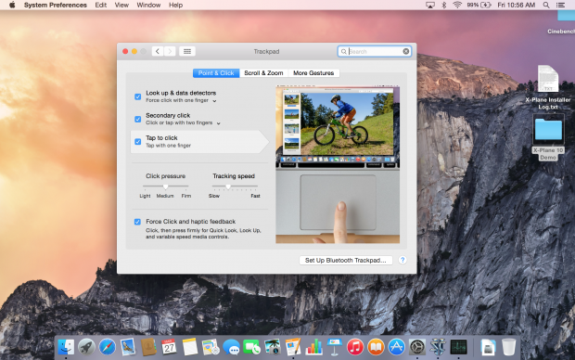
Task: Toggle Force Click and haptic feedback checkbox
Action: 137,222
